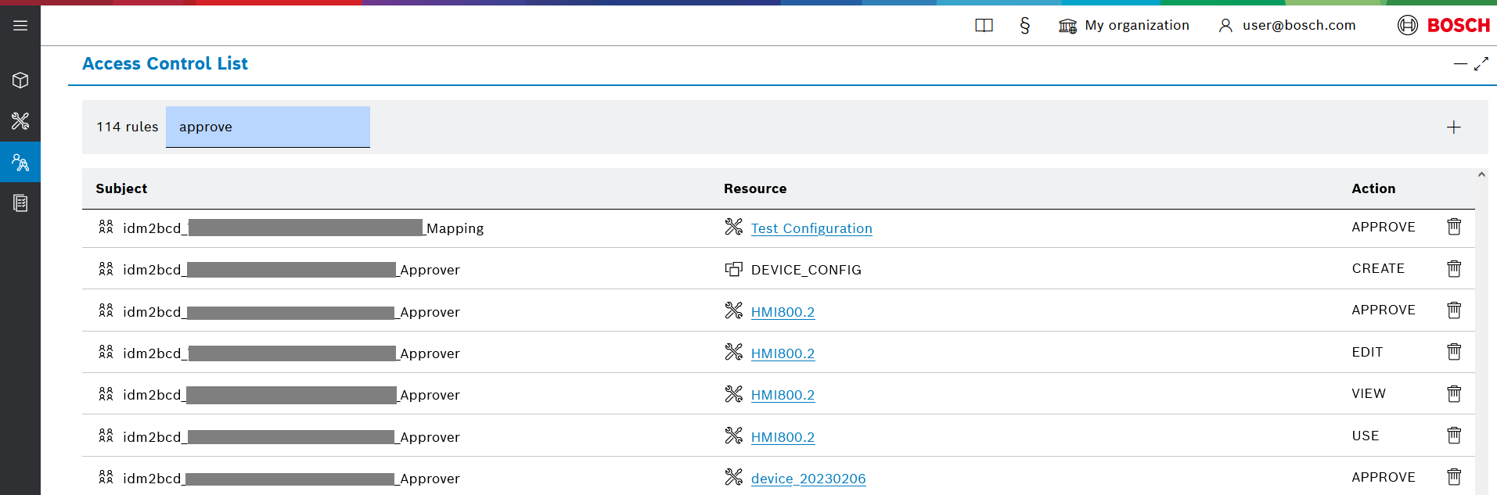
Task: Click the legal section sign icon
Action: [1024, 26]
